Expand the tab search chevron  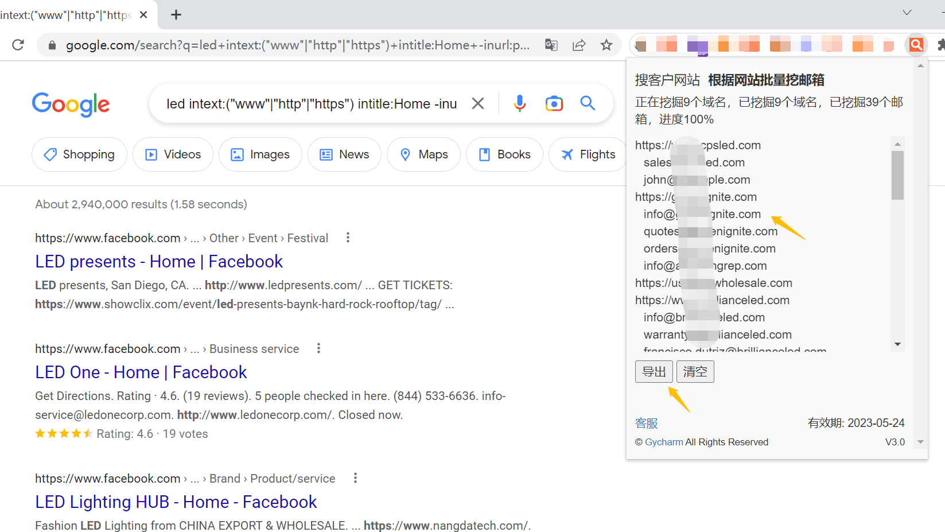pyautogui.click(x=907, y=13)
